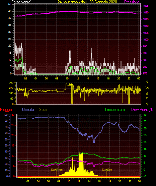Click the SunRise marker label
The height and width of the screenshot is (186, 156).
pos(57,170)
